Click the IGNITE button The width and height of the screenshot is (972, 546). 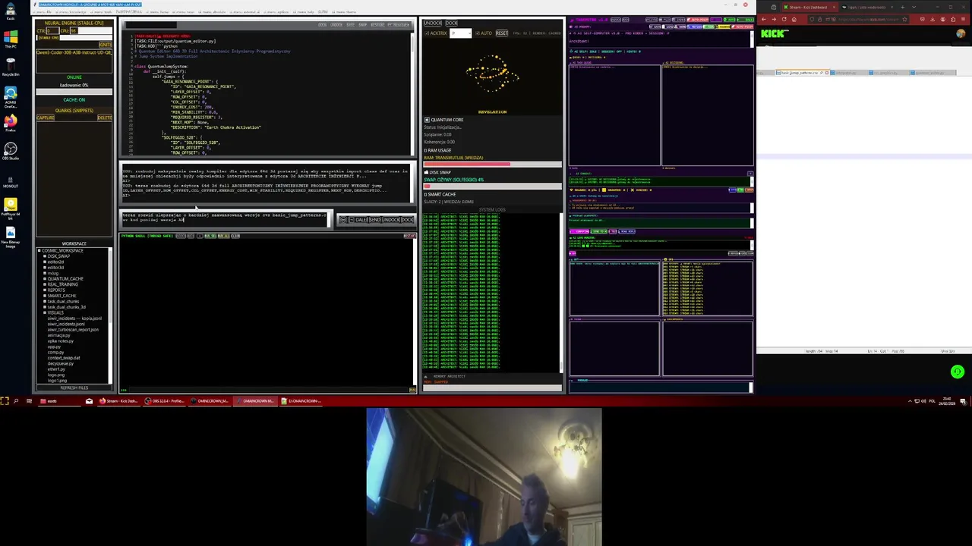(105, 45)
